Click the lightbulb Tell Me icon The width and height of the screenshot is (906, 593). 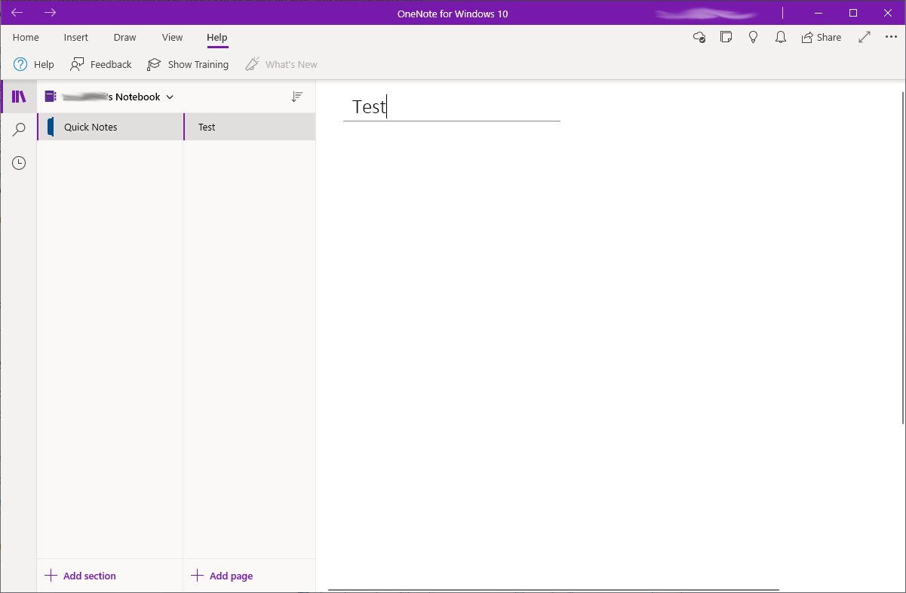click(753, 37)
